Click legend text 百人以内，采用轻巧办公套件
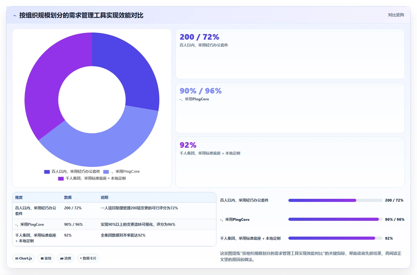417x275 pixels. click(x=76, y=172)
